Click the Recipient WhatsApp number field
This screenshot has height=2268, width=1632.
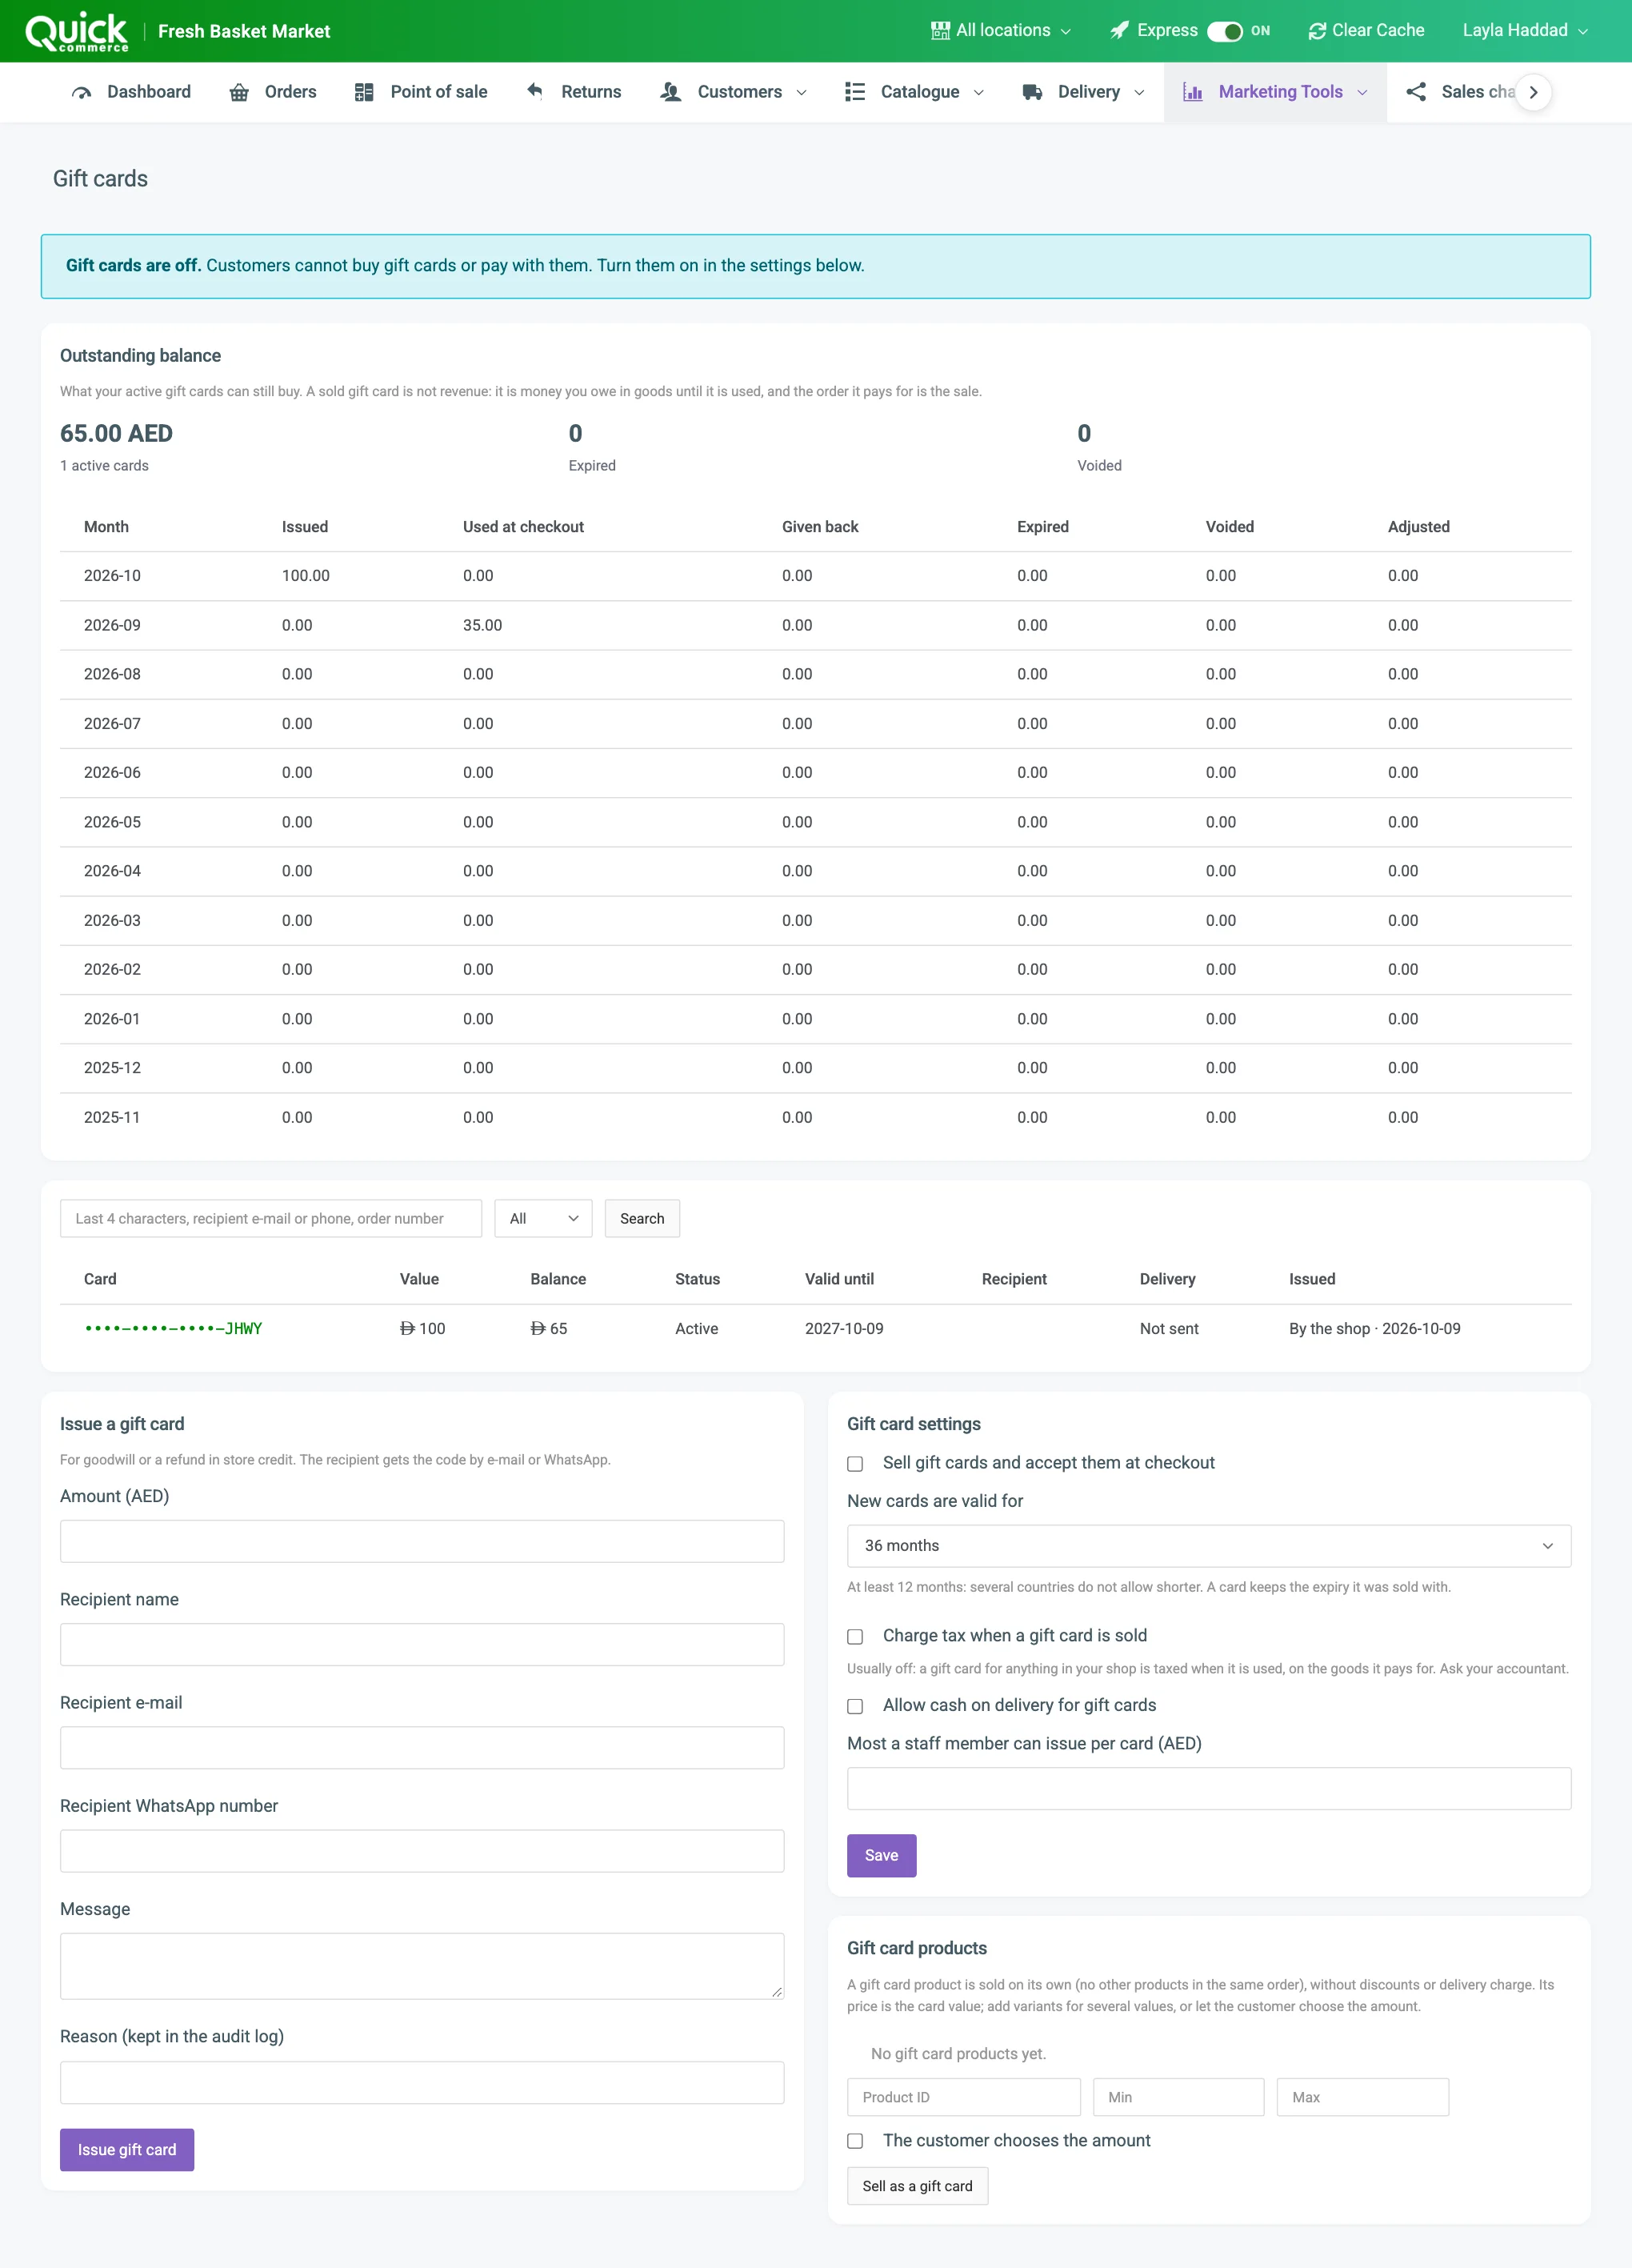(422, 1851)
